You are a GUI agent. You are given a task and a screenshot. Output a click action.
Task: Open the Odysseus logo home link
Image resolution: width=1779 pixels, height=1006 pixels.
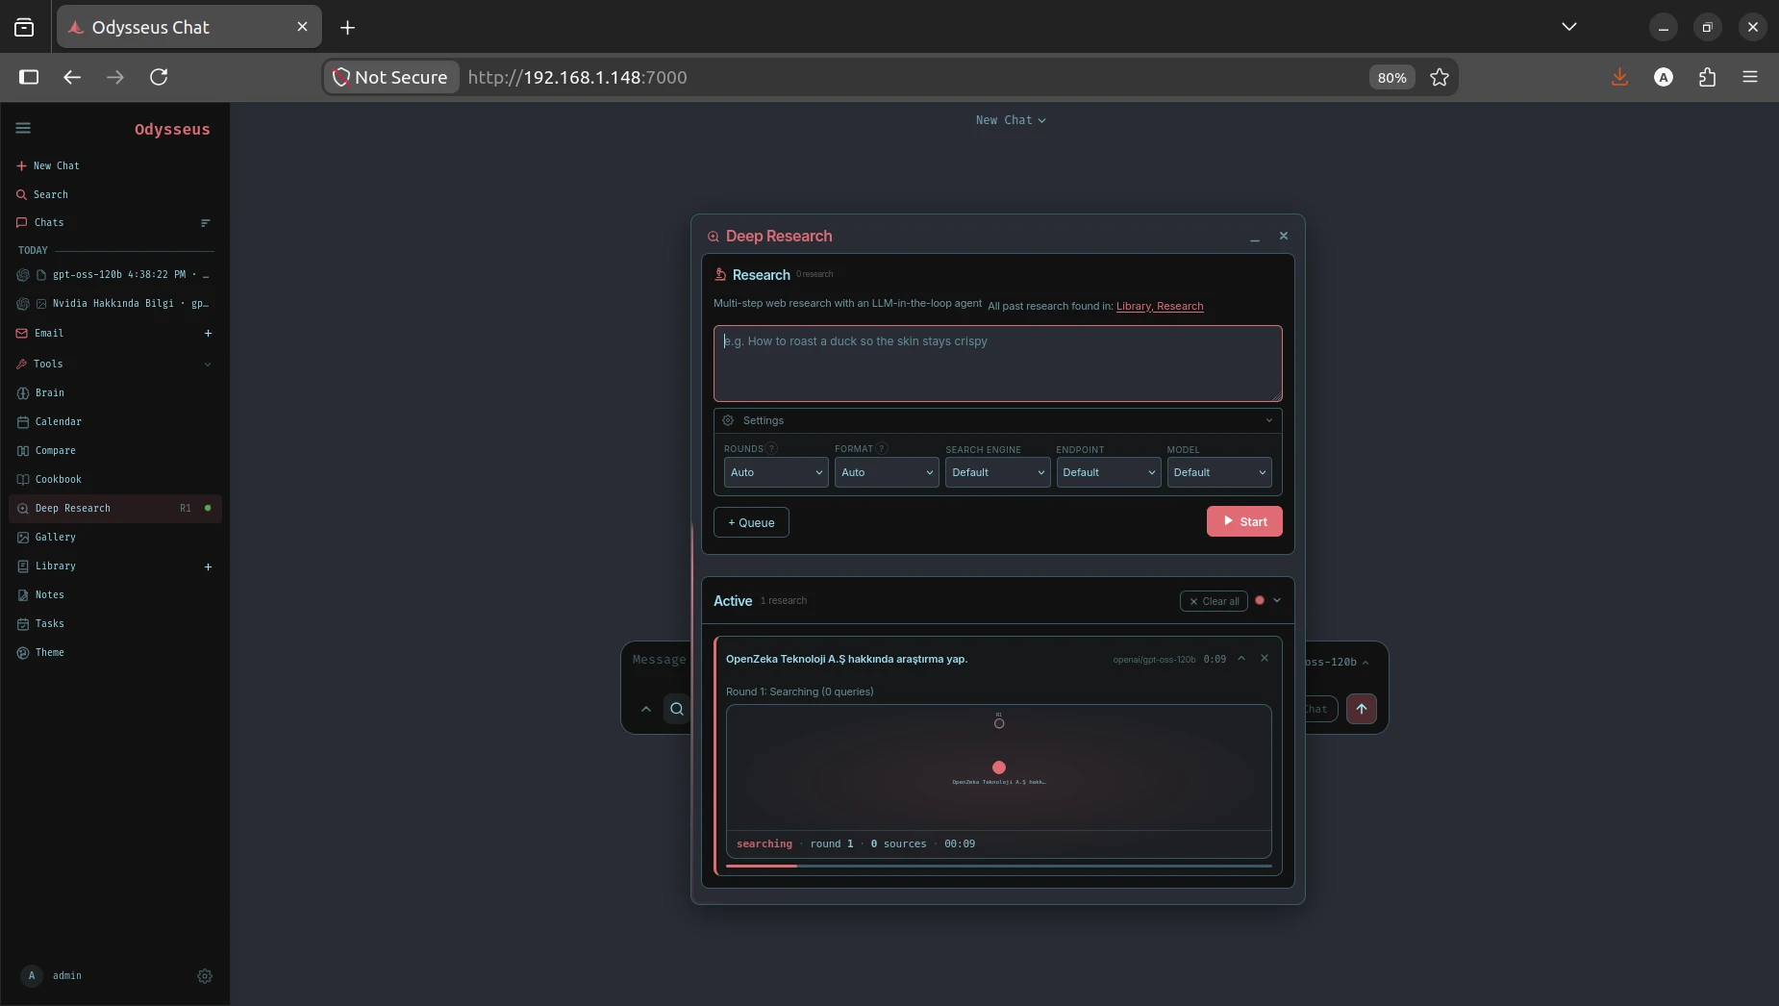(x=172, y=129)
